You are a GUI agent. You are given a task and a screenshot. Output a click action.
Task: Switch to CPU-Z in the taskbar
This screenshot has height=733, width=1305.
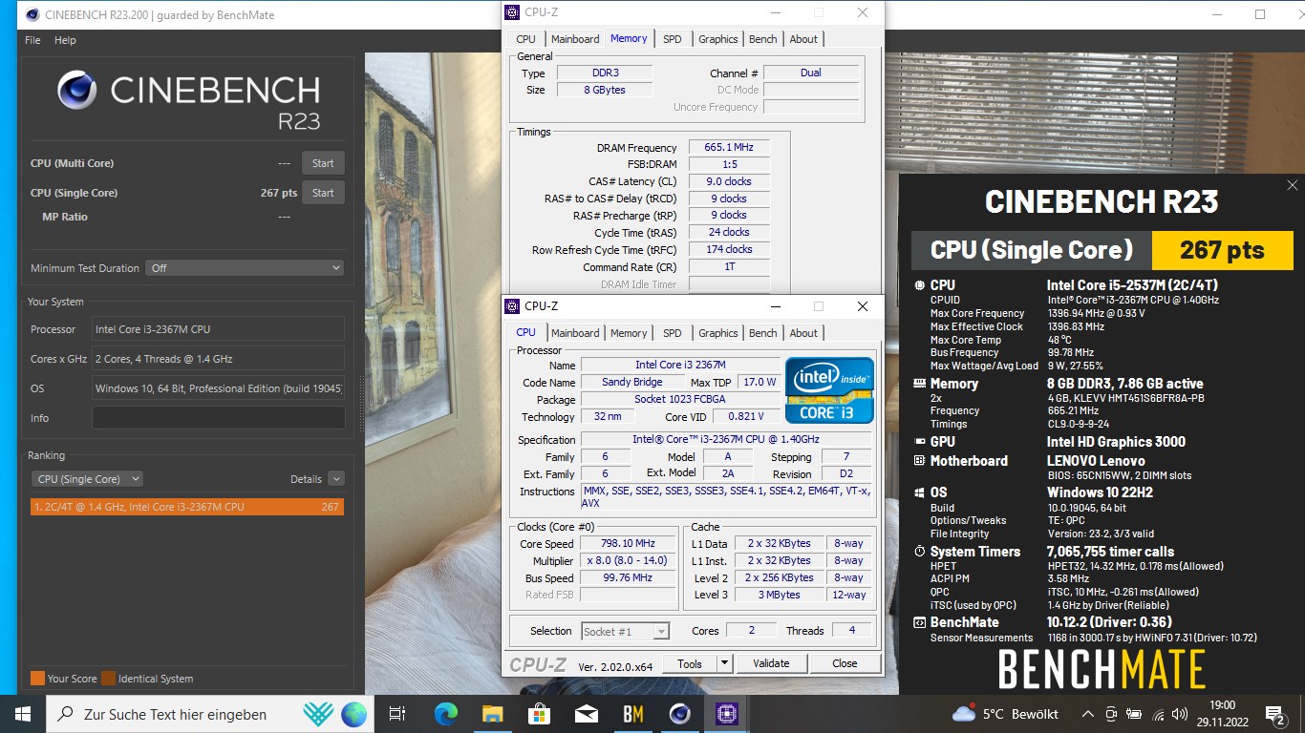point(726,713)
